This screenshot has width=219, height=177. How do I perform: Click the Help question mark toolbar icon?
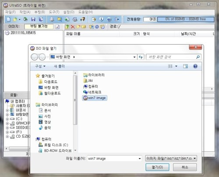[x=109, y=19]
